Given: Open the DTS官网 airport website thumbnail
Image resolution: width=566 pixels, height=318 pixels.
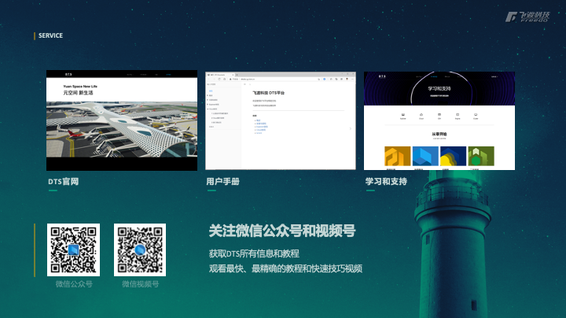Looking at the screenshot, I should (122, 120).
